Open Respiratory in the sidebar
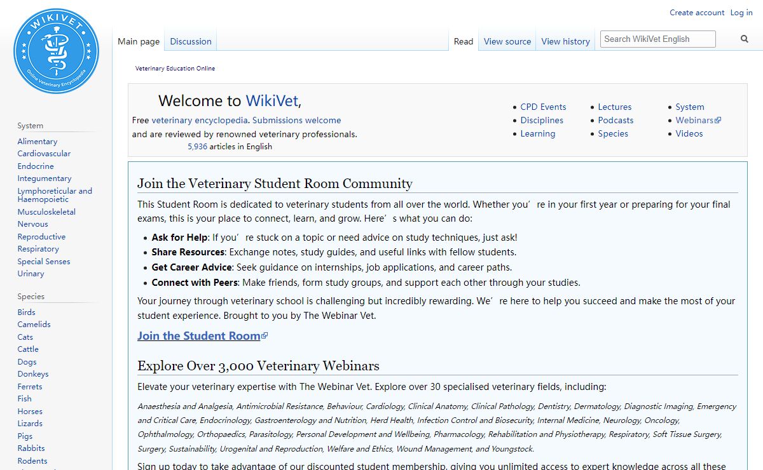The width and height of the screenshot is (763, 470). 38,249
